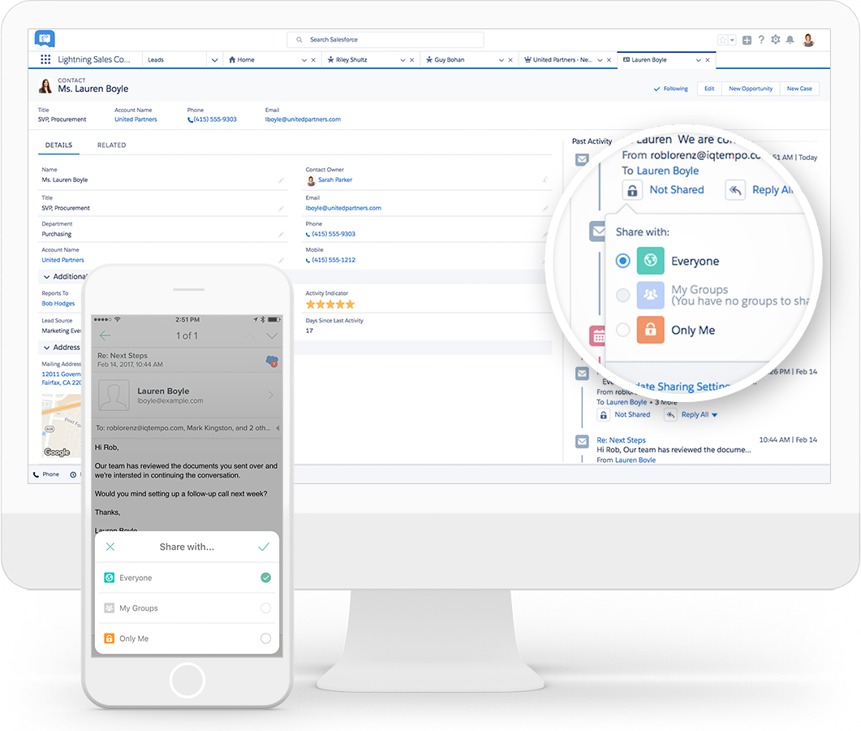Click the global actions plus icon

[747, 40]
